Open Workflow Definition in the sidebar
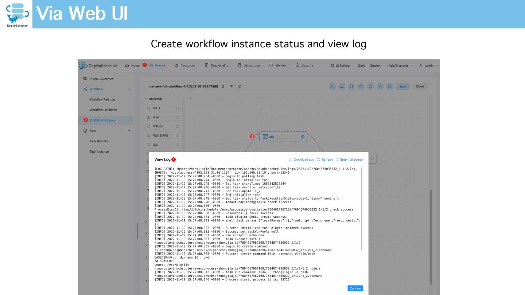This screenshot has height=295, width=525. pos(103,110)
